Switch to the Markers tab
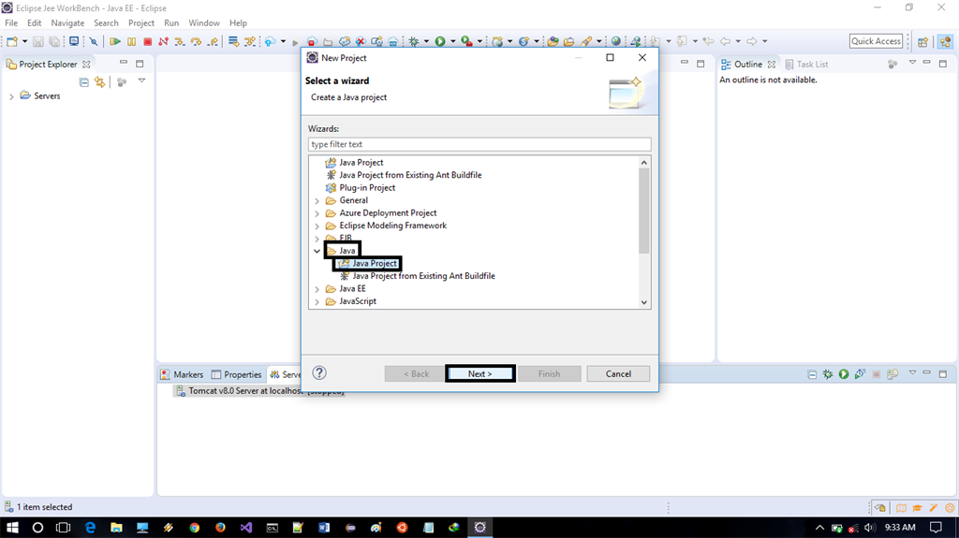This screenshot has width=959, height=538. coord(182,374)
